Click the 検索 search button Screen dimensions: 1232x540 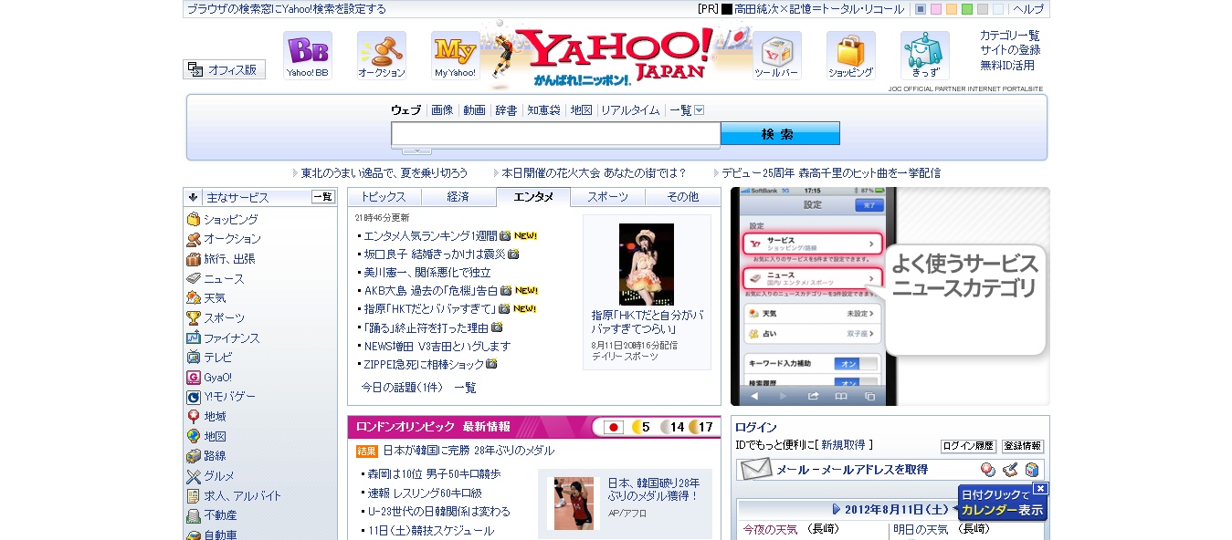(x=780, y=134)
